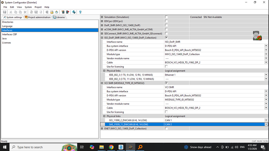Select Java in the settings list
Screen dimensions: 269x151
(50, 38)
